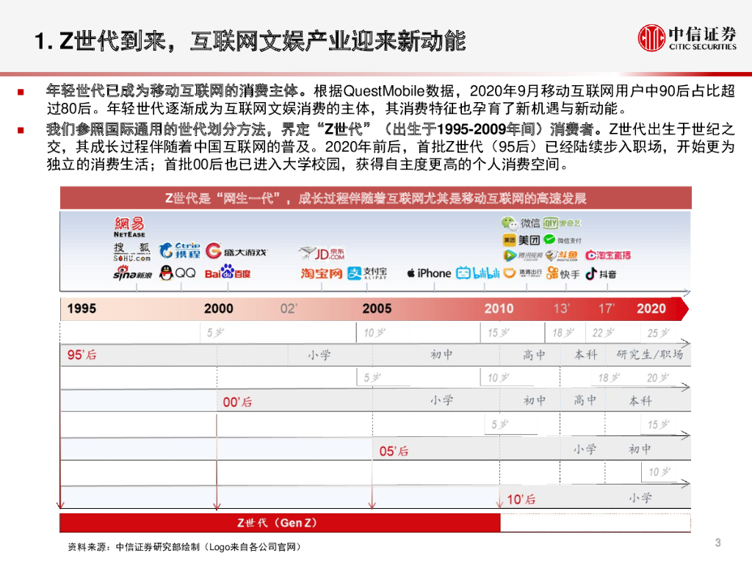Click the Douyin logo
The width and height of the screenshot is (752, 564).
point(601,274)
